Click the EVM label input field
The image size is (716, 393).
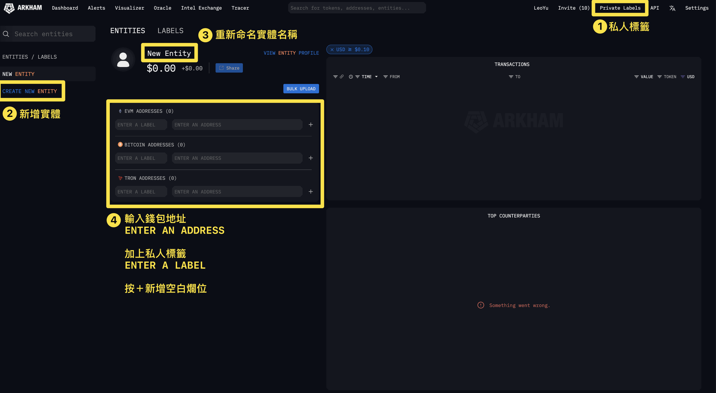pyautogui.click(x=141, y=125)
